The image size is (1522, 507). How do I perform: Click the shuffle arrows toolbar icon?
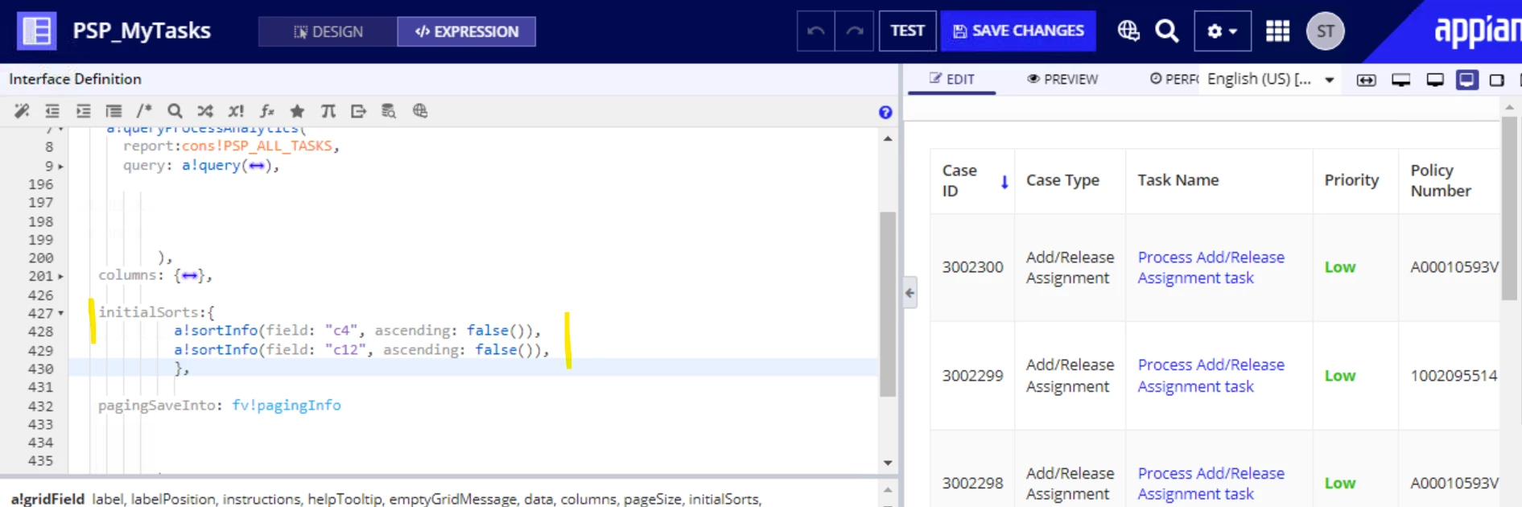[x=205, y=111]
